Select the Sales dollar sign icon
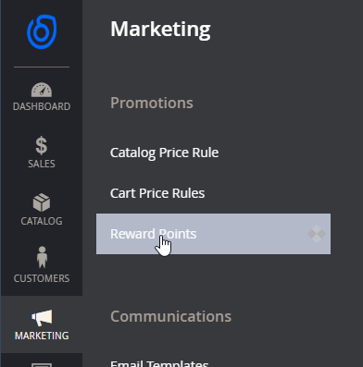The height and width of the screenshot is (367, 363). coord(42,145)
